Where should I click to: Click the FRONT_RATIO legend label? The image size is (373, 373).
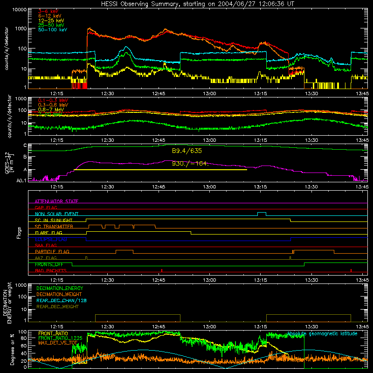click(x=53, y=333)
